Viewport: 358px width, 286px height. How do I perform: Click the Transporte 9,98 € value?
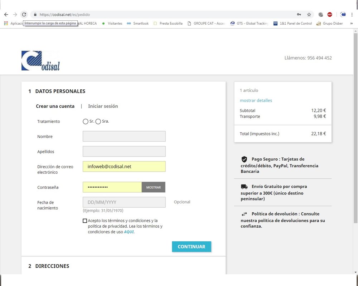pos(320,116)
